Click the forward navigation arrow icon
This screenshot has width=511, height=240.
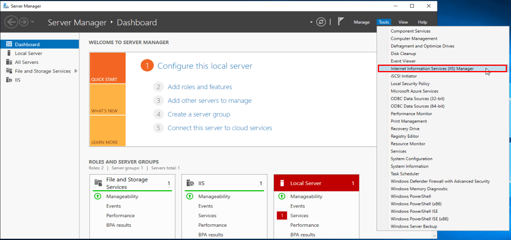tap(24, 22)
